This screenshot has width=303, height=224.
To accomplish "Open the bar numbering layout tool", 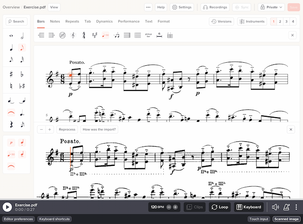I will point(170,35).
